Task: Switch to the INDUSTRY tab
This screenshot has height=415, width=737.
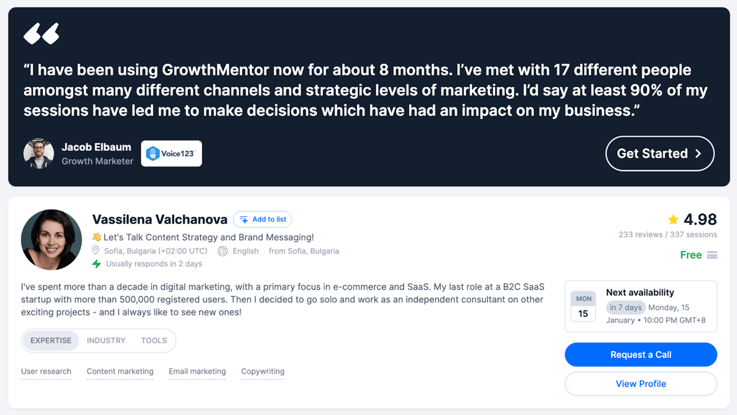Action: pos(106,341)
